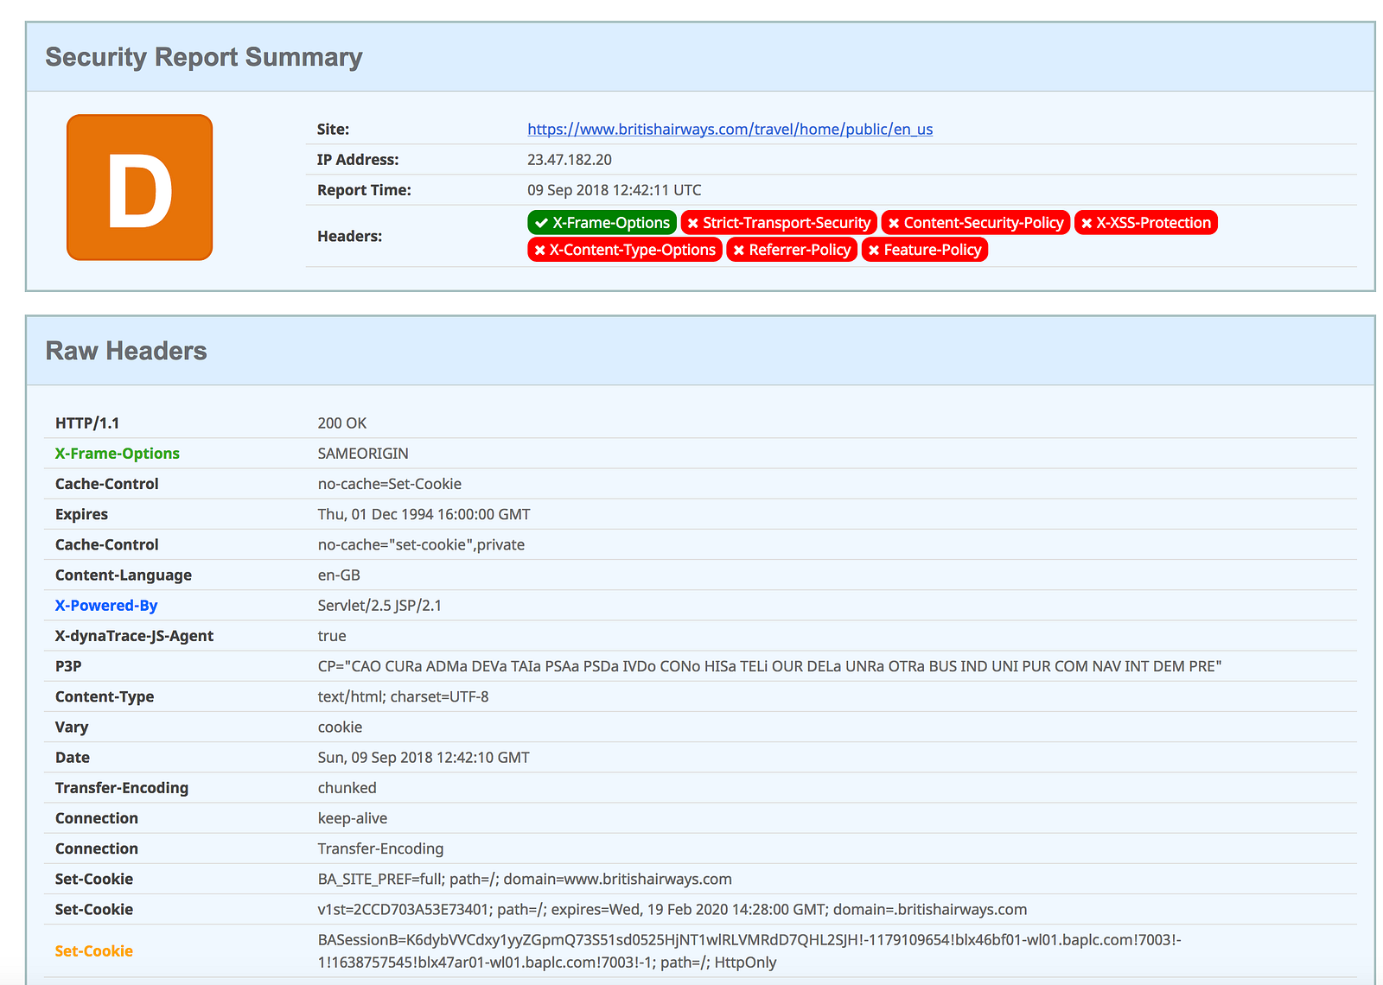This screenshot has height=985, width=1383.
Task: Select the no-cache="set-cookie",private value
Action: 421,545
